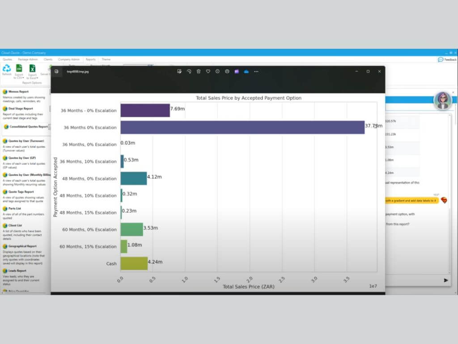Open the Memos Report
458x344 pixels.
pyautogui.click(x=18, y=92)
